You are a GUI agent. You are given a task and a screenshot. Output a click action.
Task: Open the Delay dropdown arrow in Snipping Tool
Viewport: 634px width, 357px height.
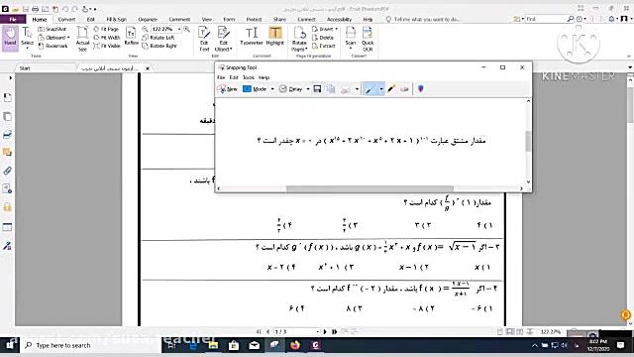[x=308, y=89]
